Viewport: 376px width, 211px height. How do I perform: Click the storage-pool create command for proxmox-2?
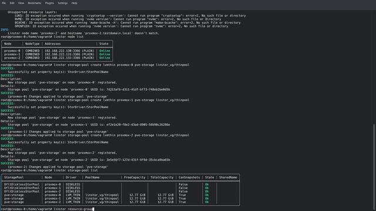[122, 135]
